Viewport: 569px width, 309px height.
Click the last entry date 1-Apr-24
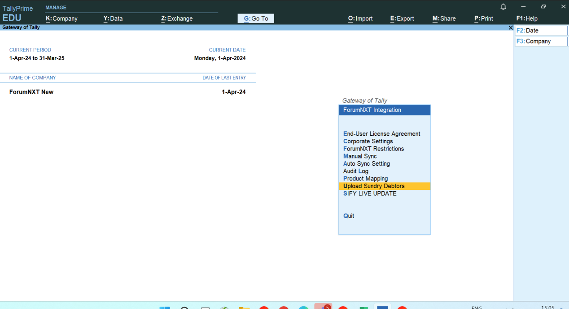pyautogui.click(x=234, y=92)
